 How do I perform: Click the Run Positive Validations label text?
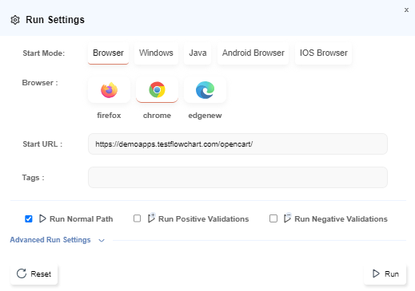tap(204, 219)
